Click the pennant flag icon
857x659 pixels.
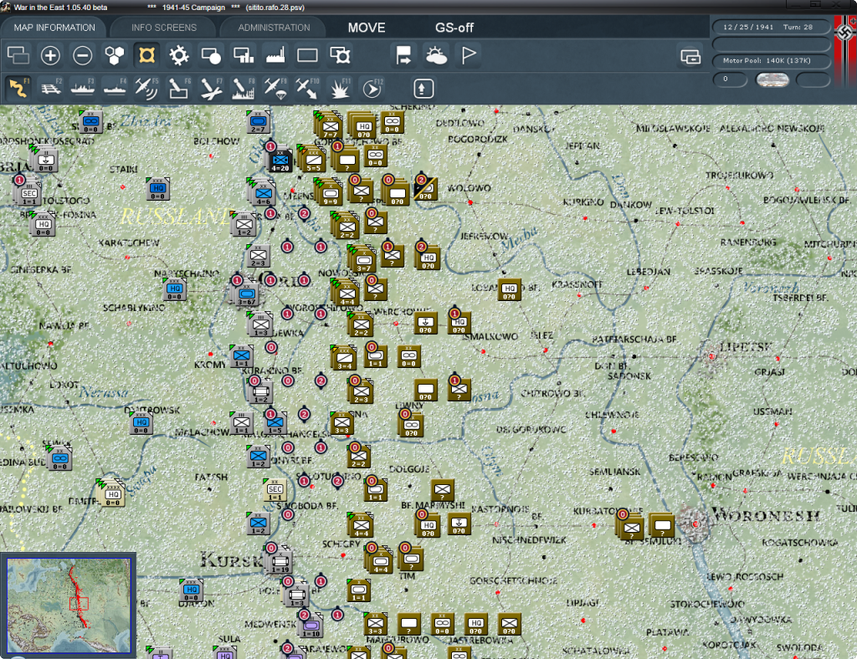click(469, 55)
